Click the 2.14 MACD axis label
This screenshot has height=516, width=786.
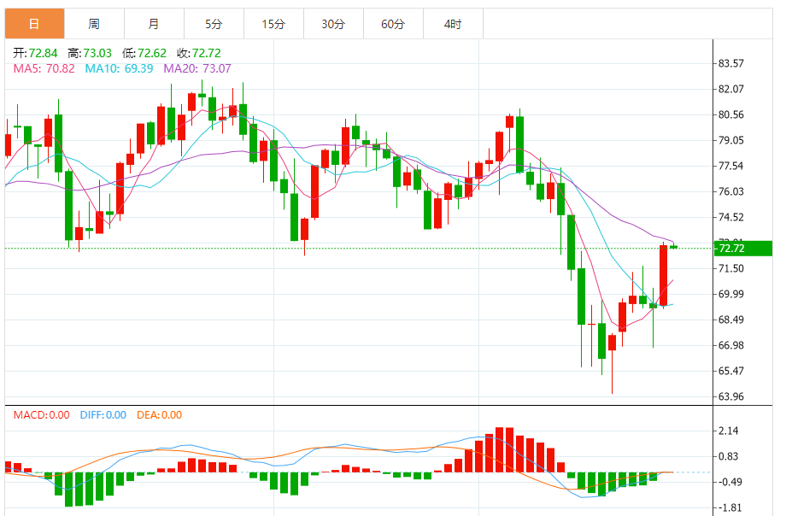729,431
